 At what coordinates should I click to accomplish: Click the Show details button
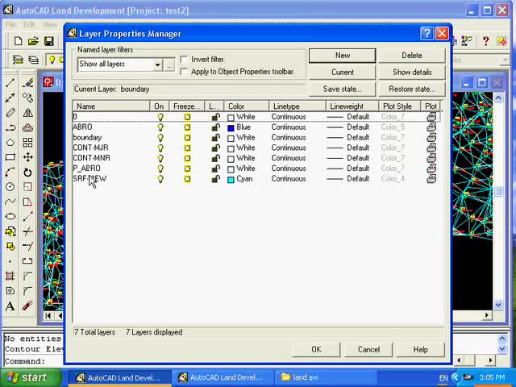coord(412,73)
